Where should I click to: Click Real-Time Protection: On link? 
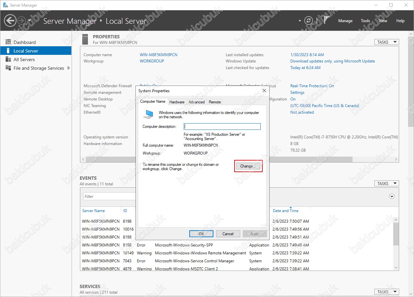[x=312, y=86]
